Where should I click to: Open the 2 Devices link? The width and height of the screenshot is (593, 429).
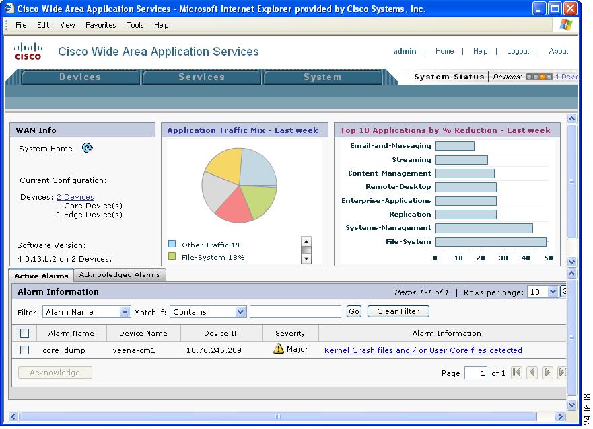click(75, 197)
